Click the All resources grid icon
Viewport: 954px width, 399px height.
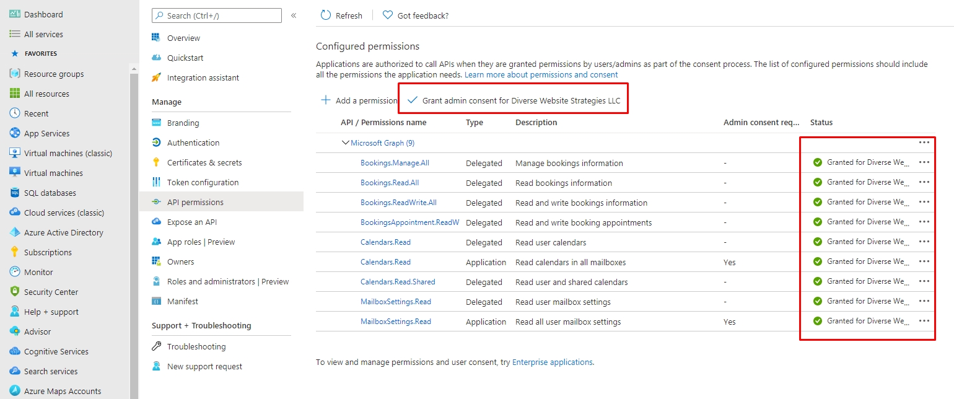pos(15,94)
